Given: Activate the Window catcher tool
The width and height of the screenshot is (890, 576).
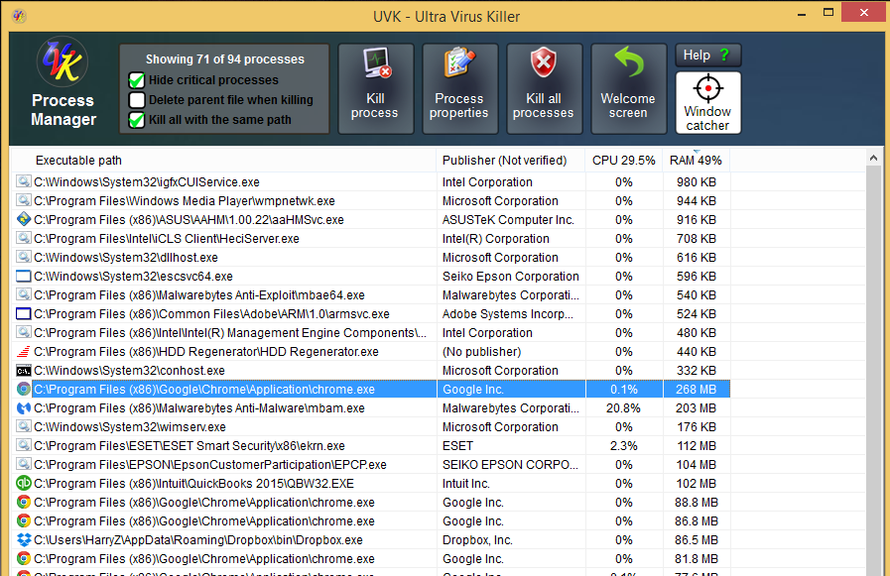Looking at the screenshot, I should 707,103.
